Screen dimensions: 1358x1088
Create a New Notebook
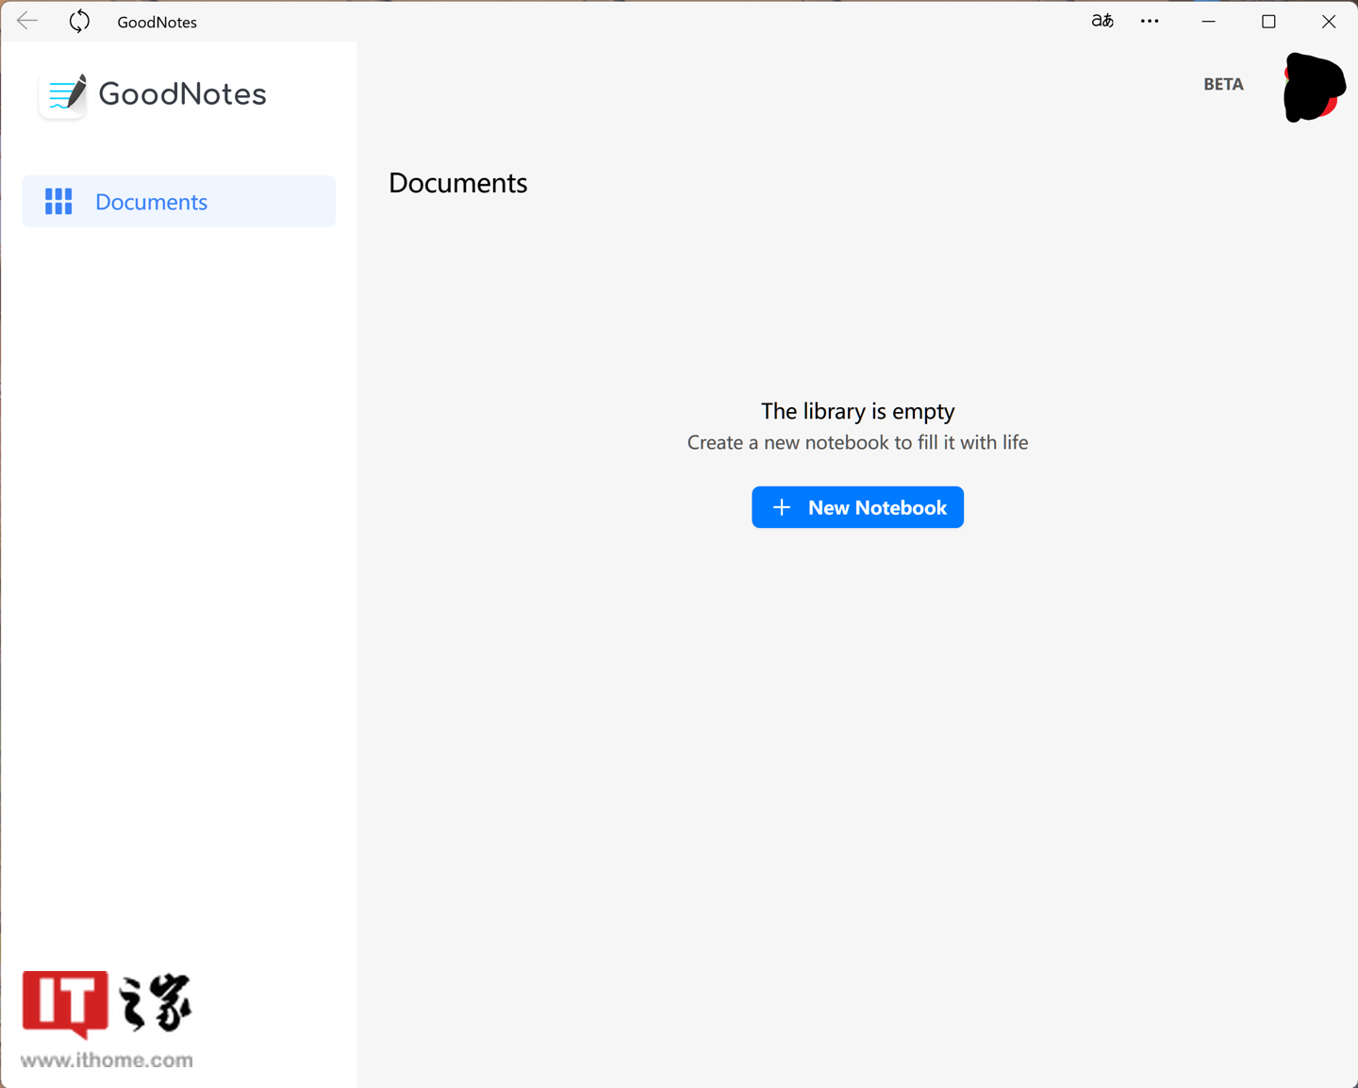point(857,507)
